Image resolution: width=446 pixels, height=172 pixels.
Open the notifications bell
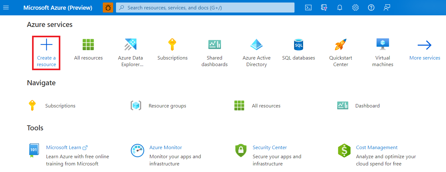(x=340, y=8)
